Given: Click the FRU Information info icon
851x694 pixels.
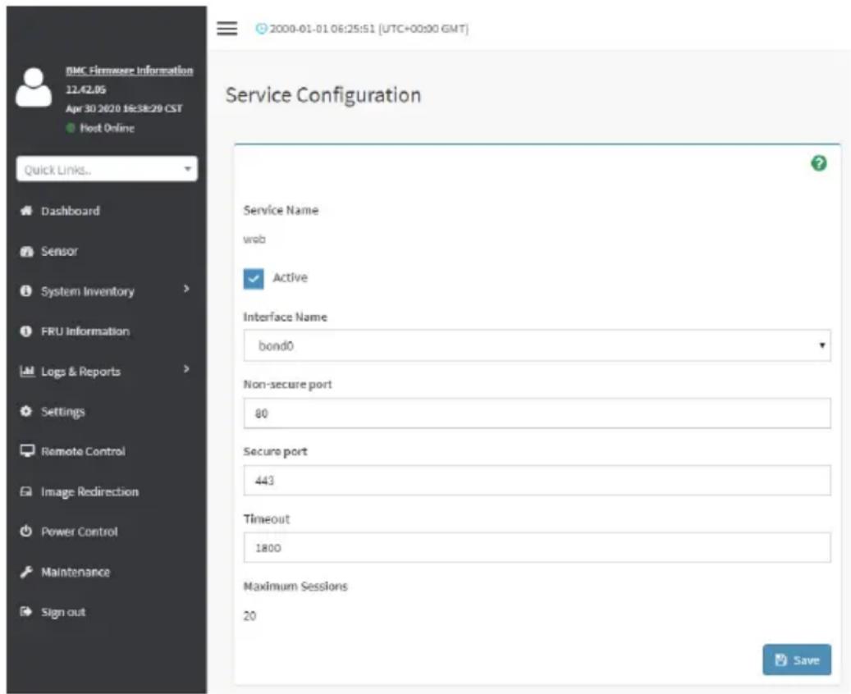Looking at the screenshot, I should point(25,331).
